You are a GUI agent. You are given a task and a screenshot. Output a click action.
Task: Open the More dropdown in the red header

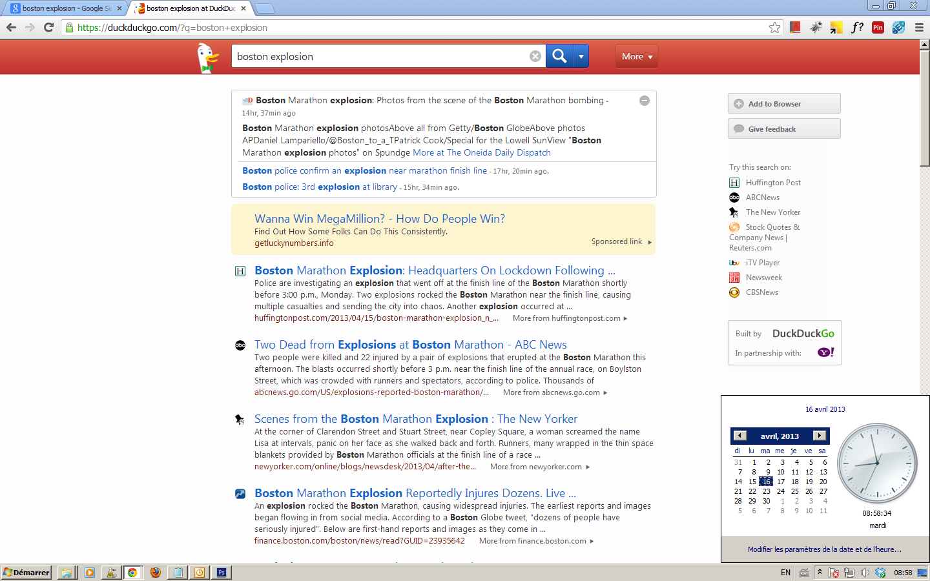(637, 56)
